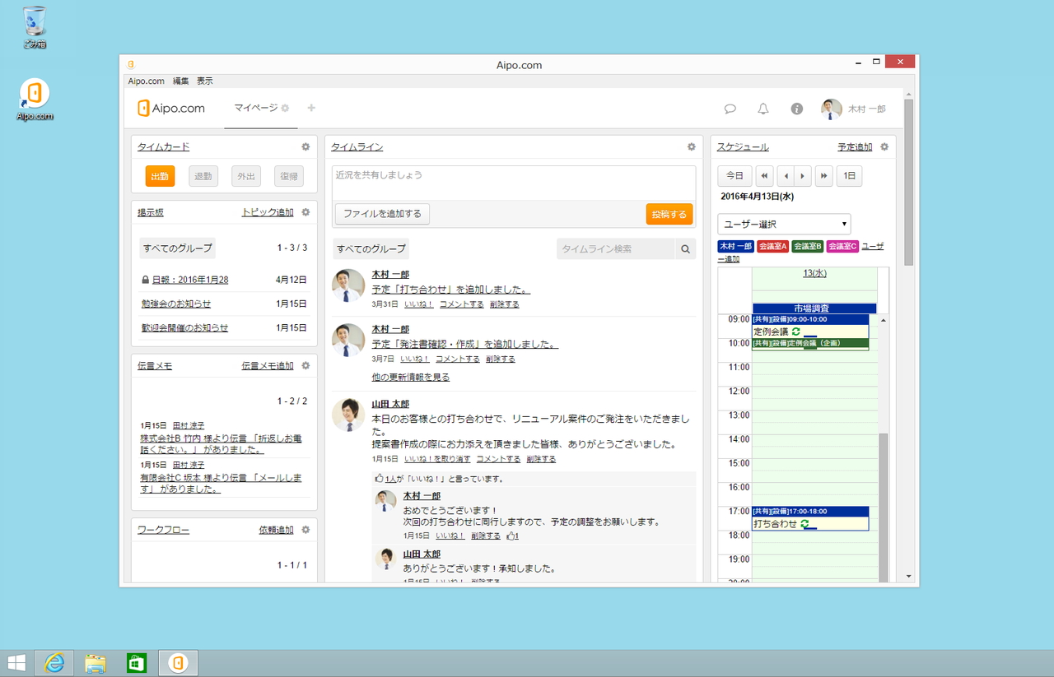The width and height of the screenshot is (1054, 677).
Task: Open the スケジュール settings gear
Action: point(883,146)
